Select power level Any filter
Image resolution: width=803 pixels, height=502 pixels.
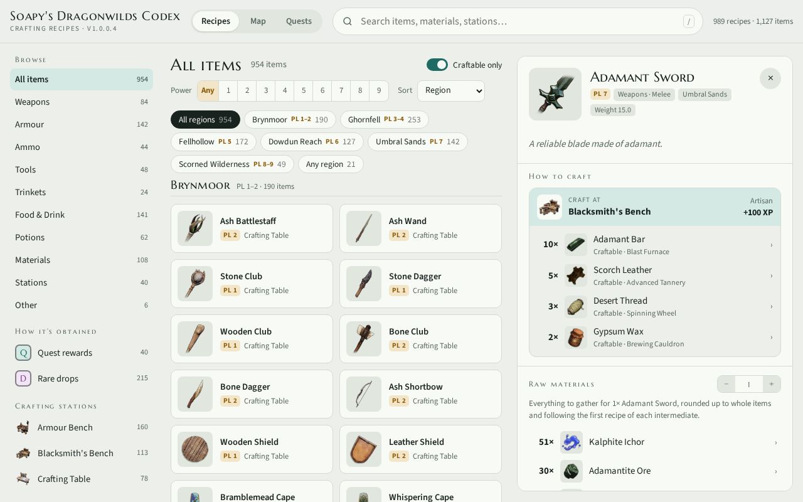(208, 90)
